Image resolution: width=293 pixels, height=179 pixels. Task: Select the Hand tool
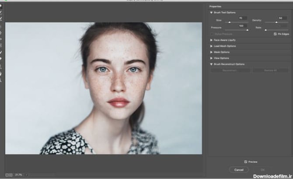pyautogui.click(x=2, y=74)
